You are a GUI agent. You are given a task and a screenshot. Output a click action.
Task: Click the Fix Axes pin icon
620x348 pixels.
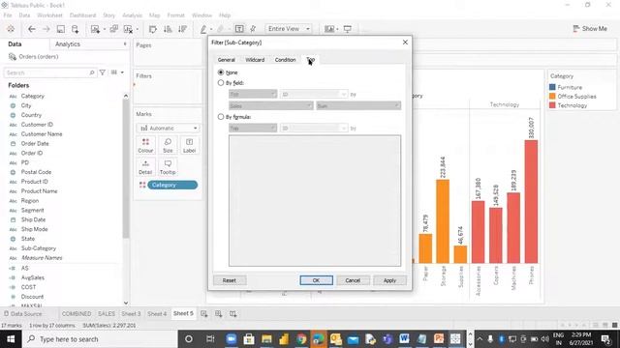click(x=253, y=29)
